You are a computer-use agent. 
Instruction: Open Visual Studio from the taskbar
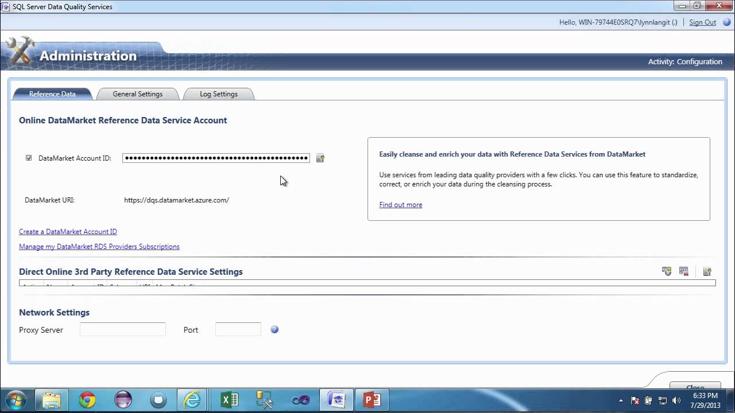click(x=301, y=400)
